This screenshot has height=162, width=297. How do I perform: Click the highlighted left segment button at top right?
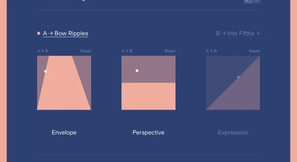(x=248, y=1)
